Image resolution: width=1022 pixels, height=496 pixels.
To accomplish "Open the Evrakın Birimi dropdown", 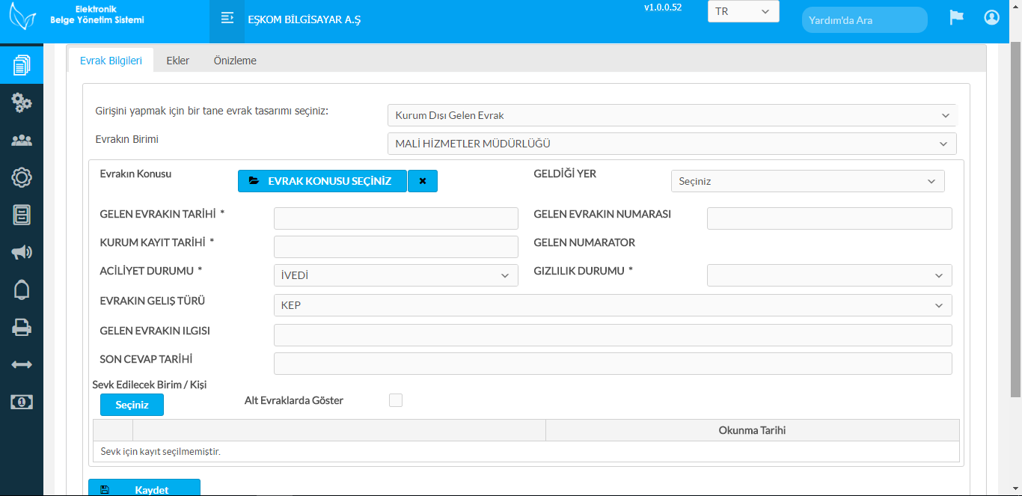I will pos(672,144).
